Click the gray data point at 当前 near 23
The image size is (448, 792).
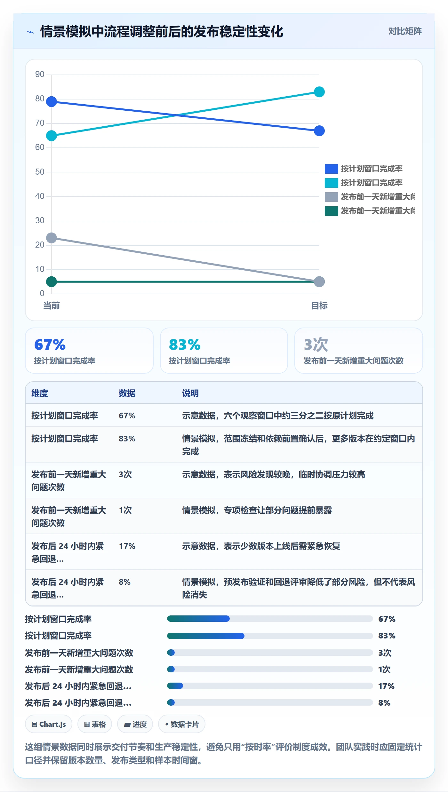52,238
